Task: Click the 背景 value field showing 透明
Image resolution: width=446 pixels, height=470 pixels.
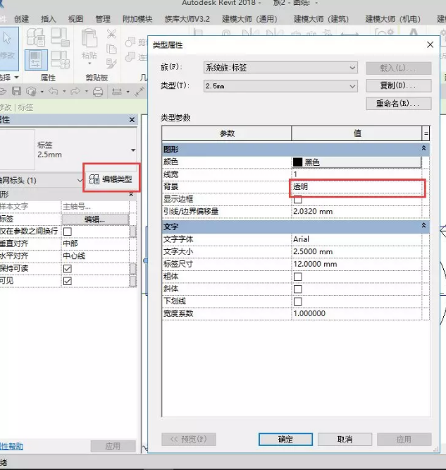Action: (357, 187)
